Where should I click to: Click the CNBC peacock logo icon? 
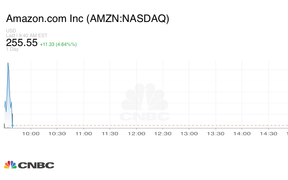point(10,165)
